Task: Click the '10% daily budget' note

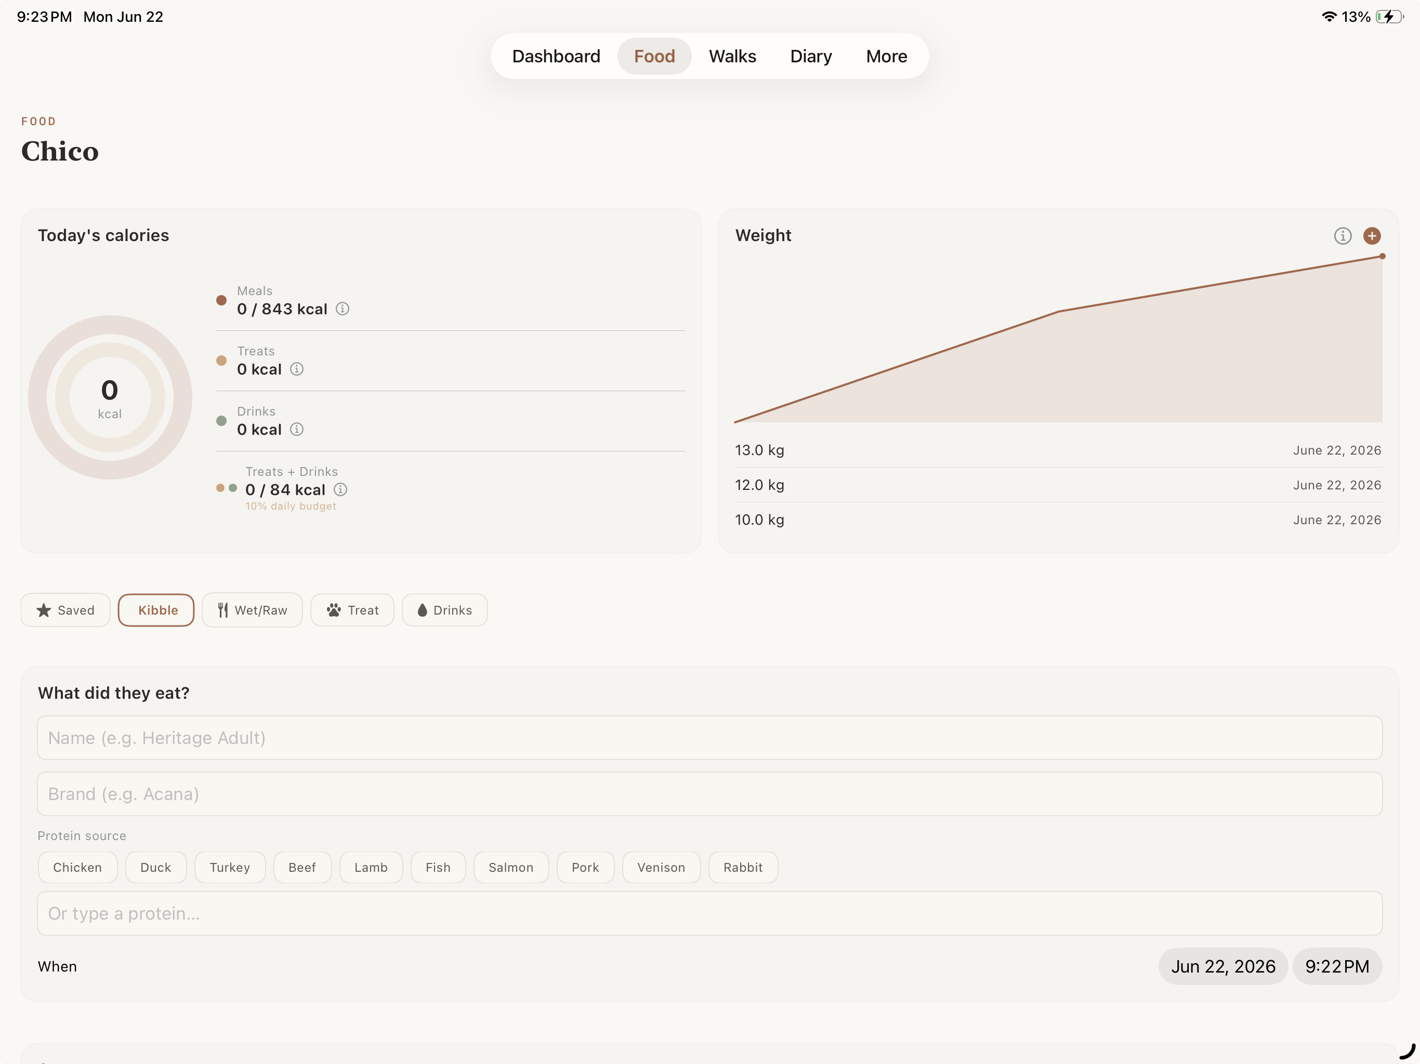Action: [291, 507]
